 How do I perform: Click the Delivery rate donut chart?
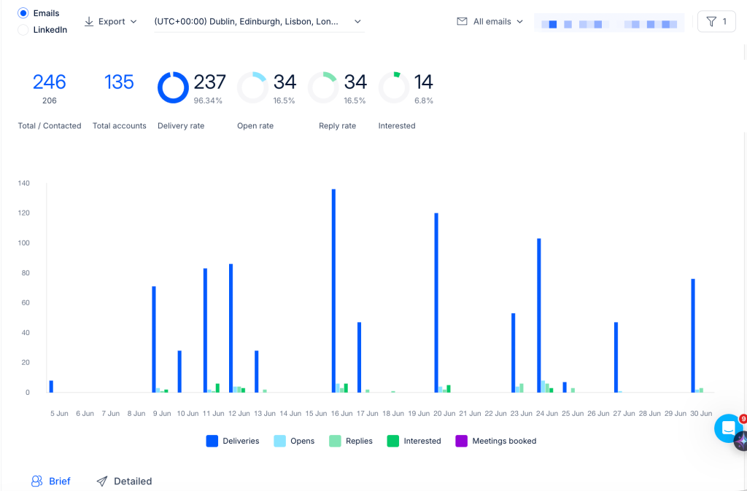pyautogui.click(x=173, y=87)
